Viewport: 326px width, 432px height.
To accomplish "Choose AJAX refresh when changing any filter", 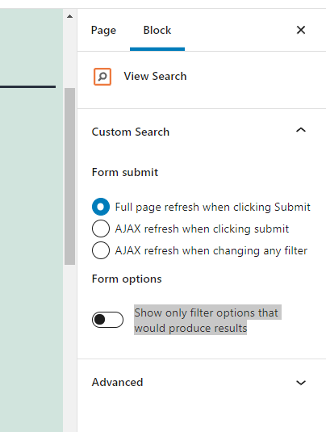I will pos(101,250).
